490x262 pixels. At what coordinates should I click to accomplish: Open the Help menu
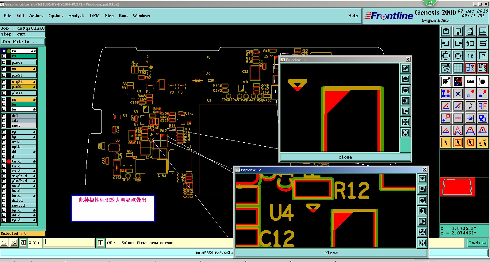point(353,16)
